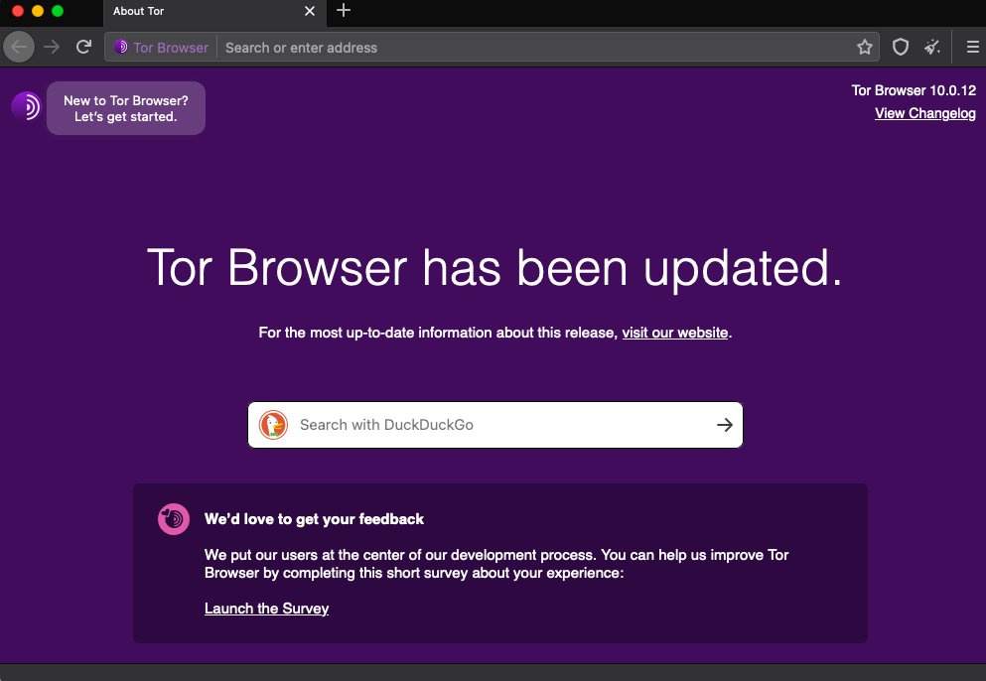Minimize the window with yellow button

(38, 11)
